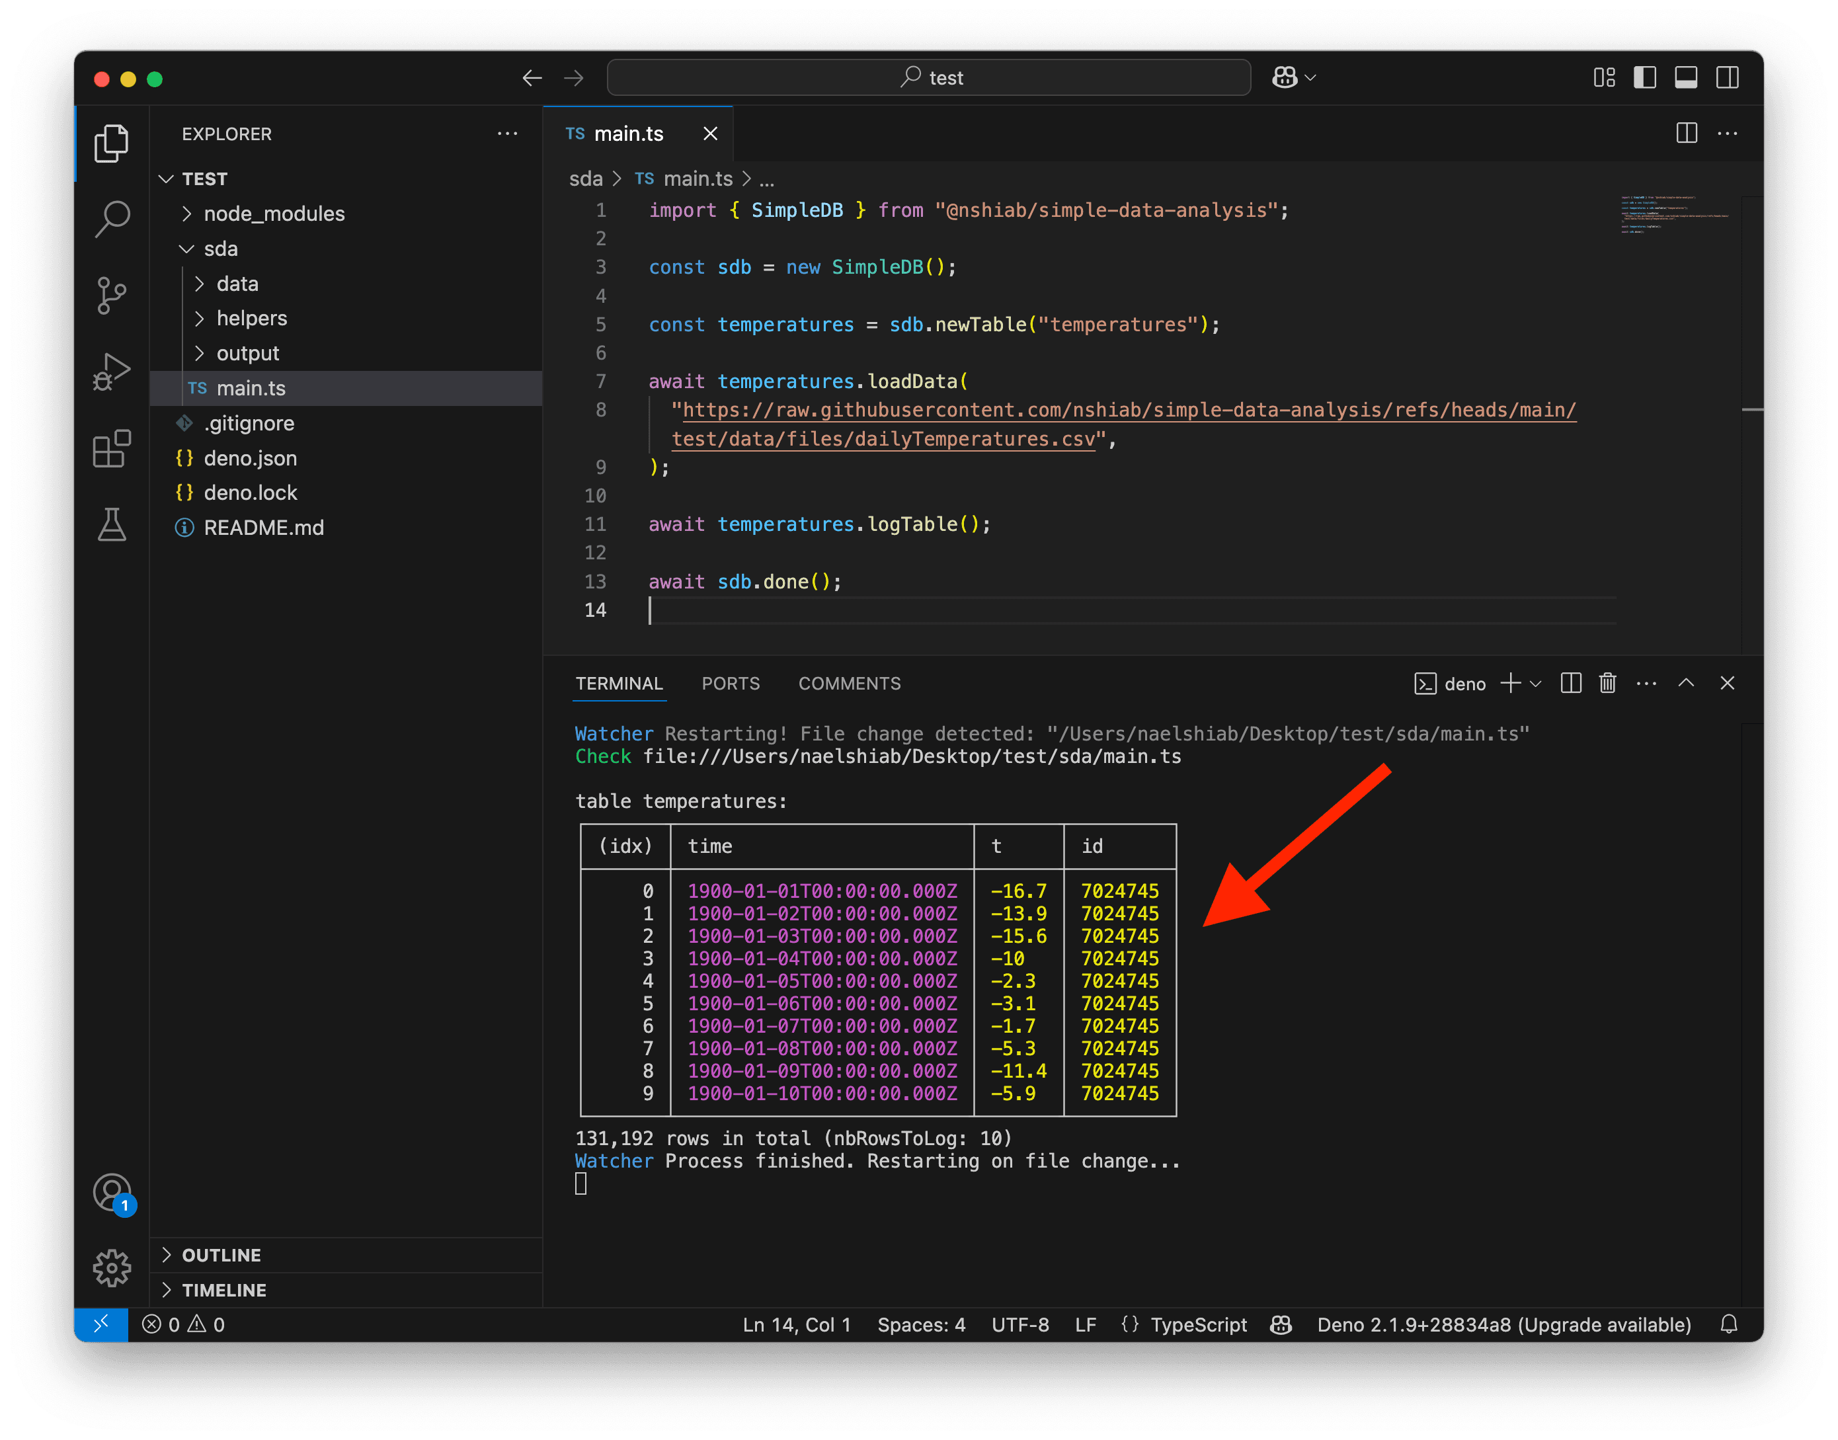
Task: Switch to the PORTS tab
Action: pyautogui.click(x=730, y=683)
